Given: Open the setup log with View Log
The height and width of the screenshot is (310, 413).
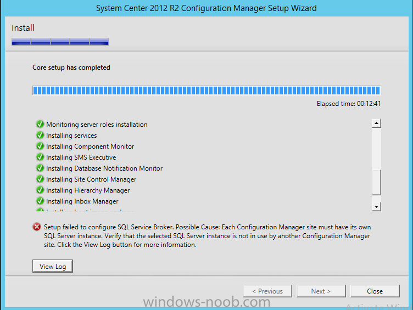Looking at the screenshot, I should coord(53,266).
